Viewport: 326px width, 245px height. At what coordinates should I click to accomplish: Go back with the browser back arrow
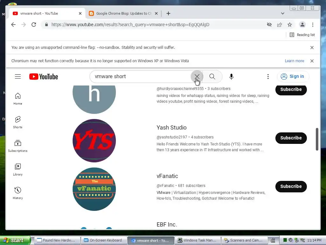click(13, 25)
